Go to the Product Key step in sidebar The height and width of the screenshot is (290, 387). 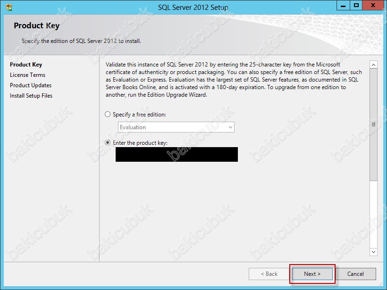26,65
